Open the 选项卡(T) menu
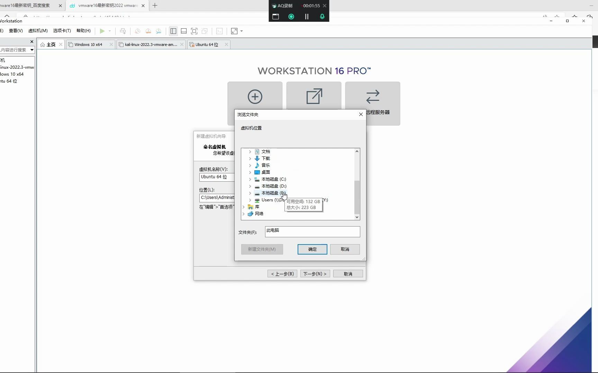 pyautogui.click(x=62, y=31)
